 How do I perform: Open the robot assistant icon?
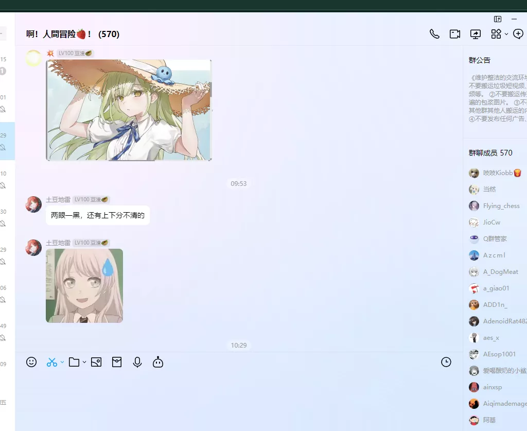(158, 362)
